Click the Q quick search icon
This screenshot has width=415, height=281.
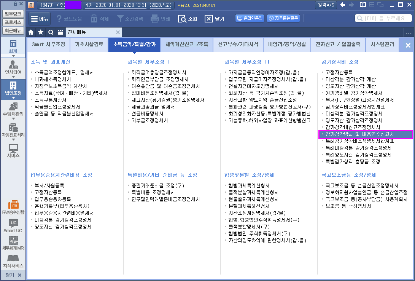click(x=50, y=32)
